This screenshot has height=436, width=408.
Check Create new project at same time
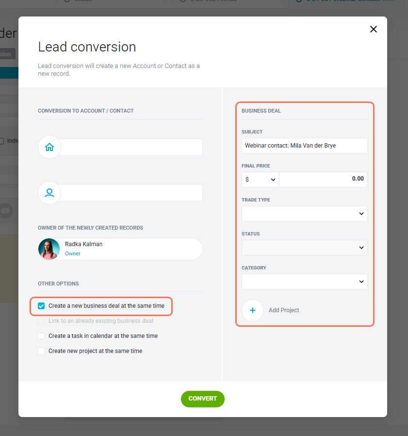point(41,351)
